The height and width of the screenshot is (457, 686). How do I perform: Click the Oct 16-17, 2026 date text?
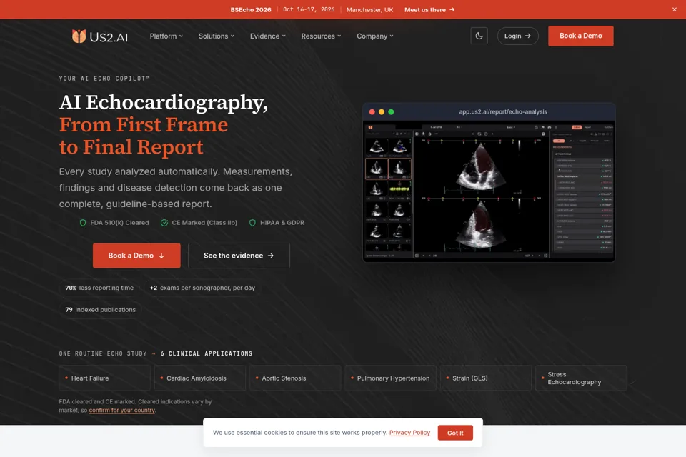pos(309,9)
